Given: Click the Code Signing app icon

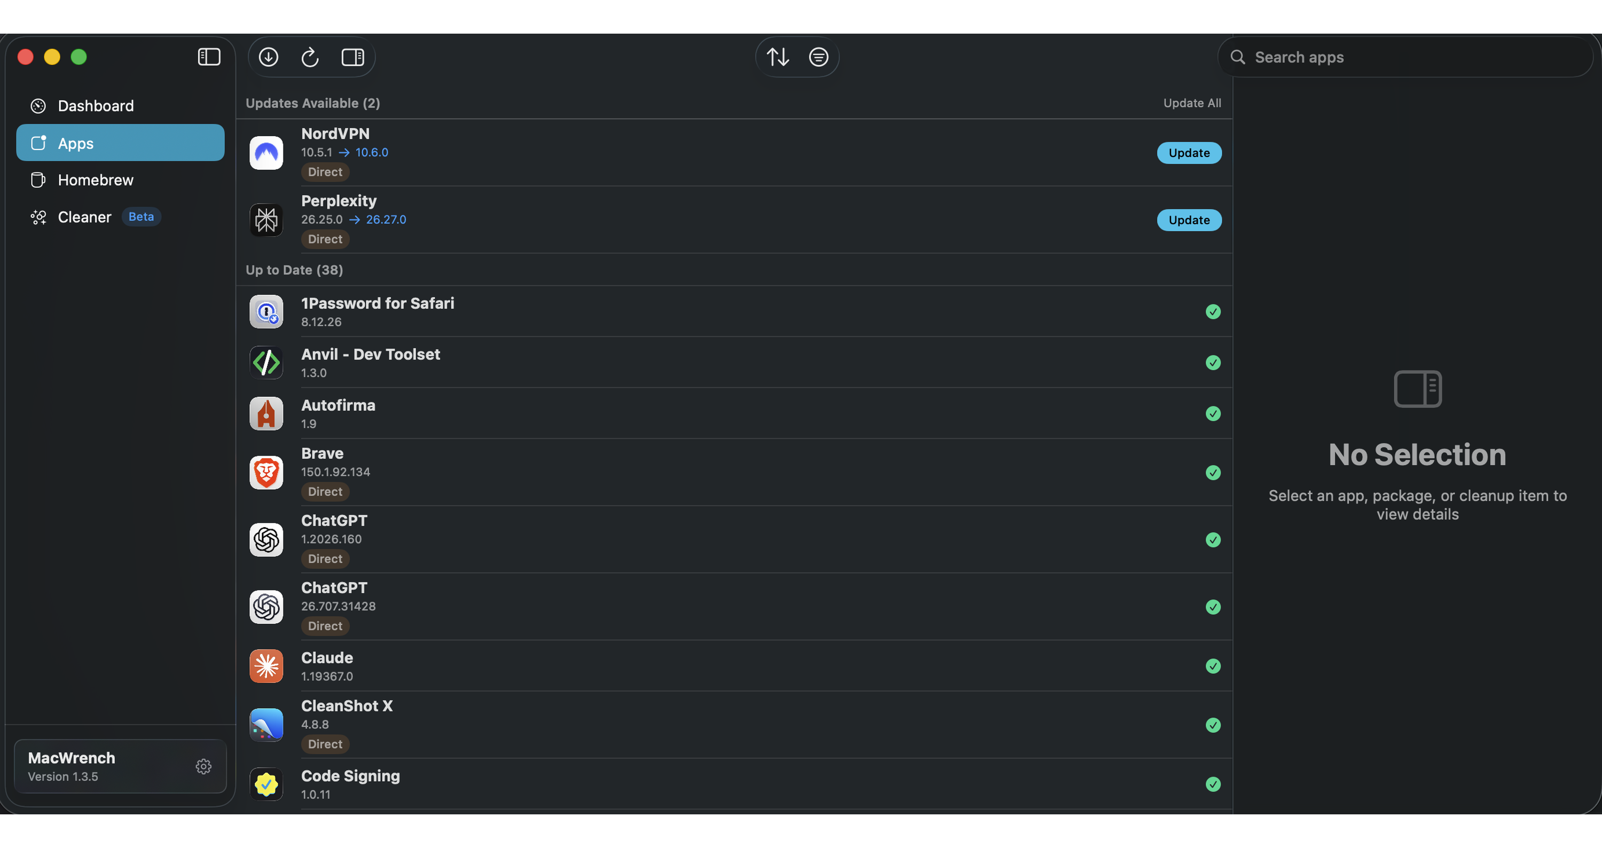Looking at the screenshot, I should point(266,784).
